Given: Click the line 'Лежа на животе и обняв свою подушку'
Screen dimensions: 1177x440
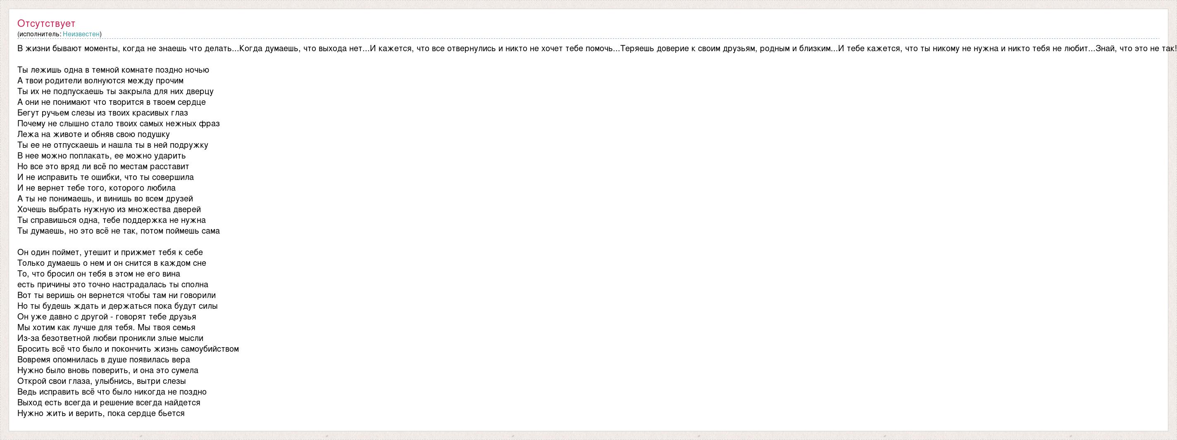Looking at the screenshot, I should [x=94, y=134].
